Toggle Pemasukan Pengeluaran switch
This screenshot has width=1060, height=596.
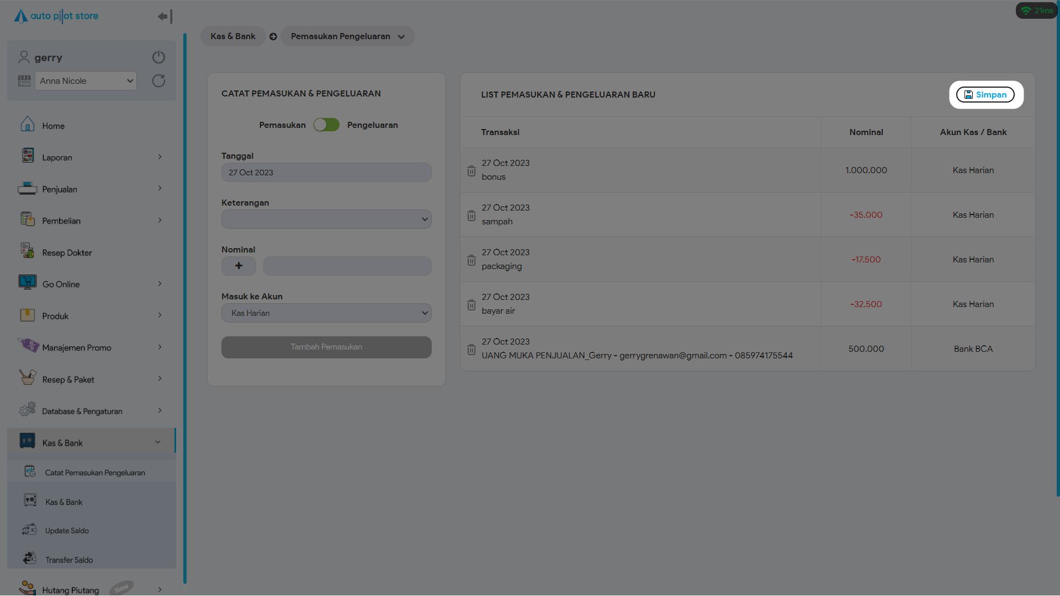coord(326,125)
